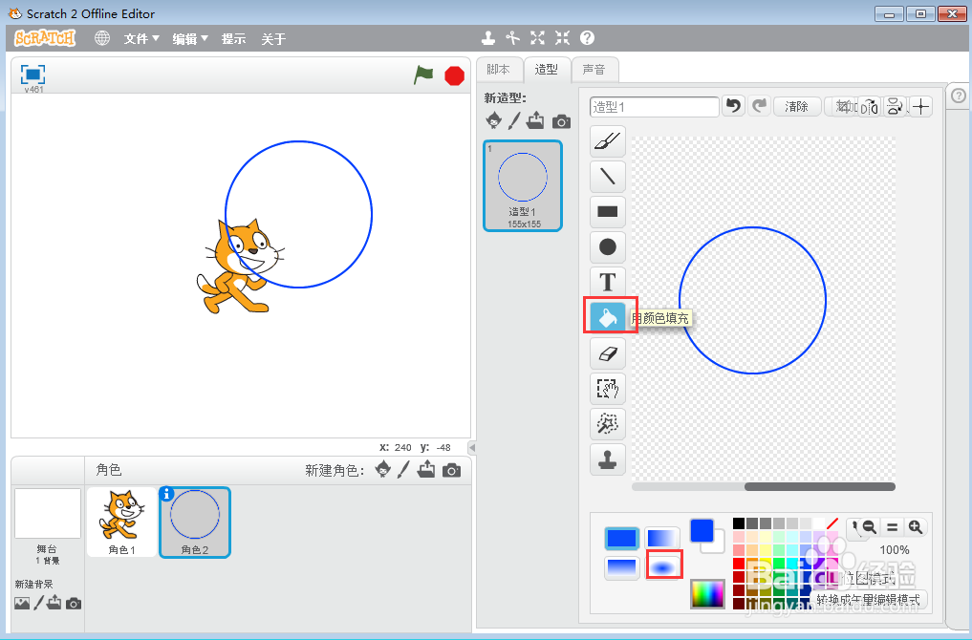The width and height of the screenshot is (972, 640).
Task: Select the Shrink sprite toolbar icon
Action: 562,38
